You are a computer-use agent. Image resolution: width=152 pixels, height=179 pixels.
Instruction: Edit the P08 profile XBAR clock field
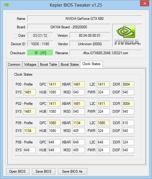point(79,142)
